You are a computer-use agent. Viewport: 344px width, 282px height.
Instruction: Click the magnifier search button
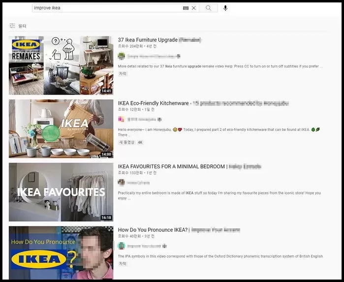pyautogui.click(x=209, y=8)
